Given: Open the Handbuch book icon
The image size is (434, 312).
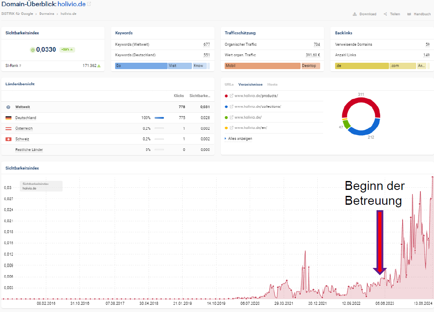Looking at the screenshot, I should [409, 14].
